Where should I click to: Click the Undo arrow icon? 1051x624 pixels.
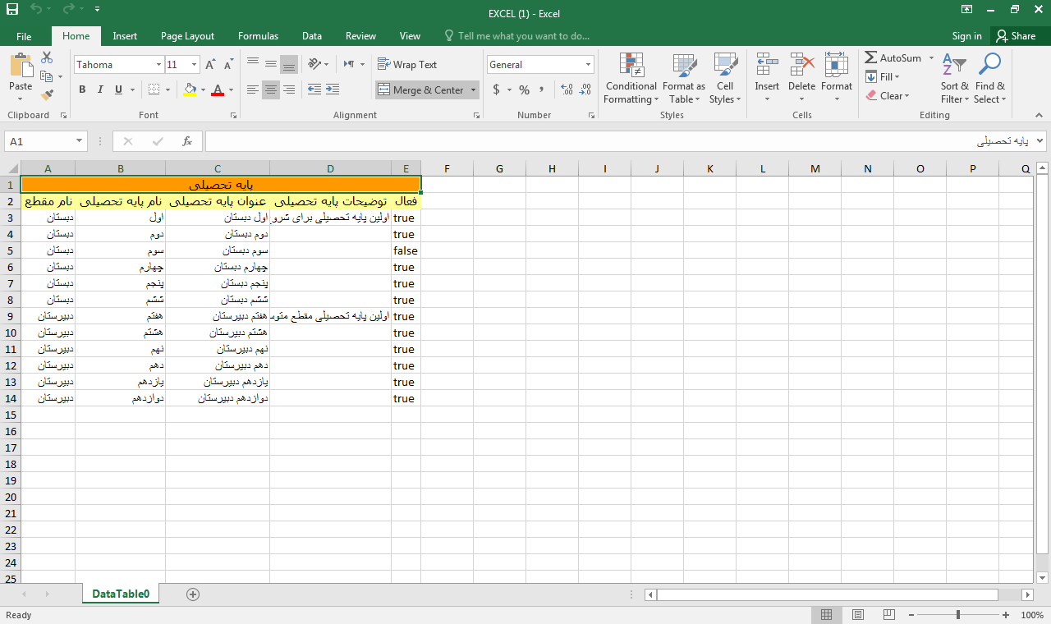point(36,10)
